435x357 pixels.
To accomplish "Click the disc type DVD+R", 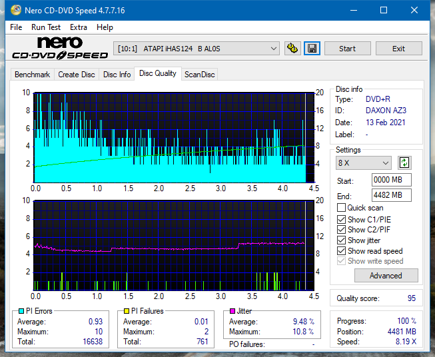I will 378,99.
